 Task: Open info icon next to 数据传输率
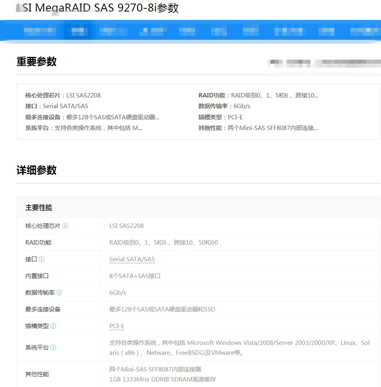[59, 293]
